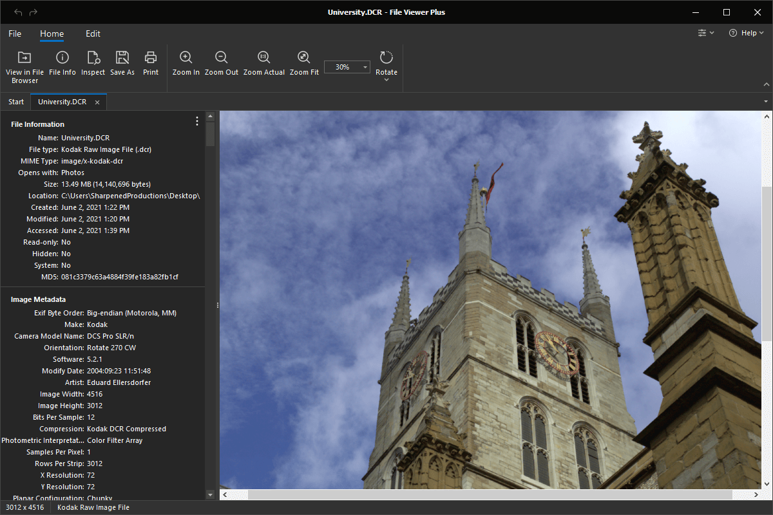Image resolution: width=773 pixels, height=515 pixels.
Task: Fit the image with Zoom Fit
Action: (x=304, y=64)
